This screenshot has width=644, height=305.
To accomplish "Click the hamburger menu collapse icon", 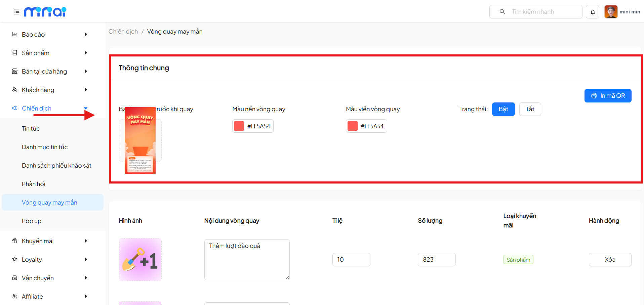I will (16, 12).
